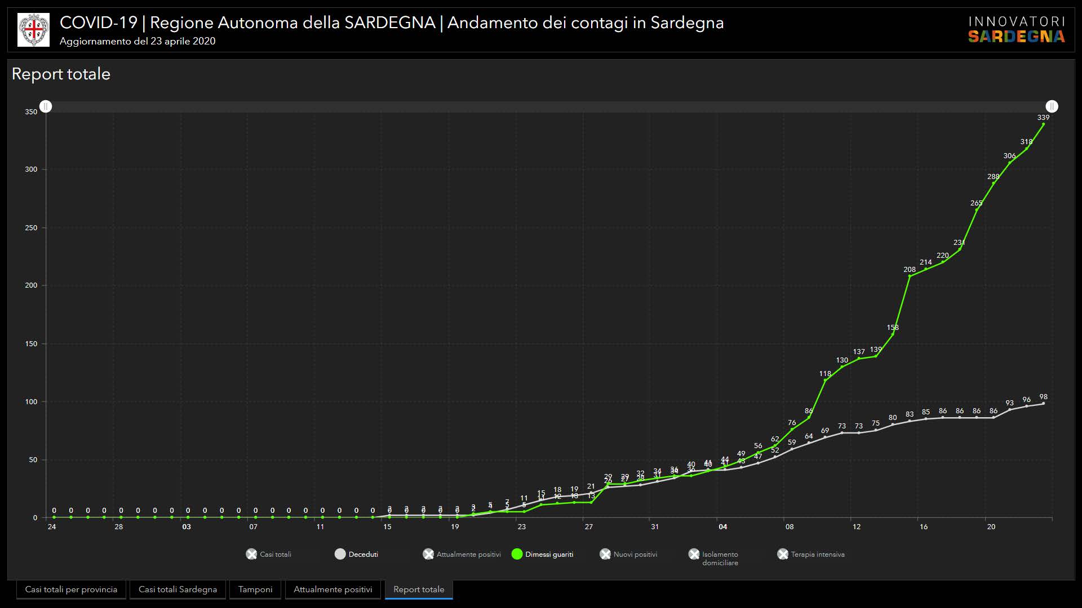Click the 98 data point on the white line
Screen dimensions: 1082x608
[x=1043, y=403]
